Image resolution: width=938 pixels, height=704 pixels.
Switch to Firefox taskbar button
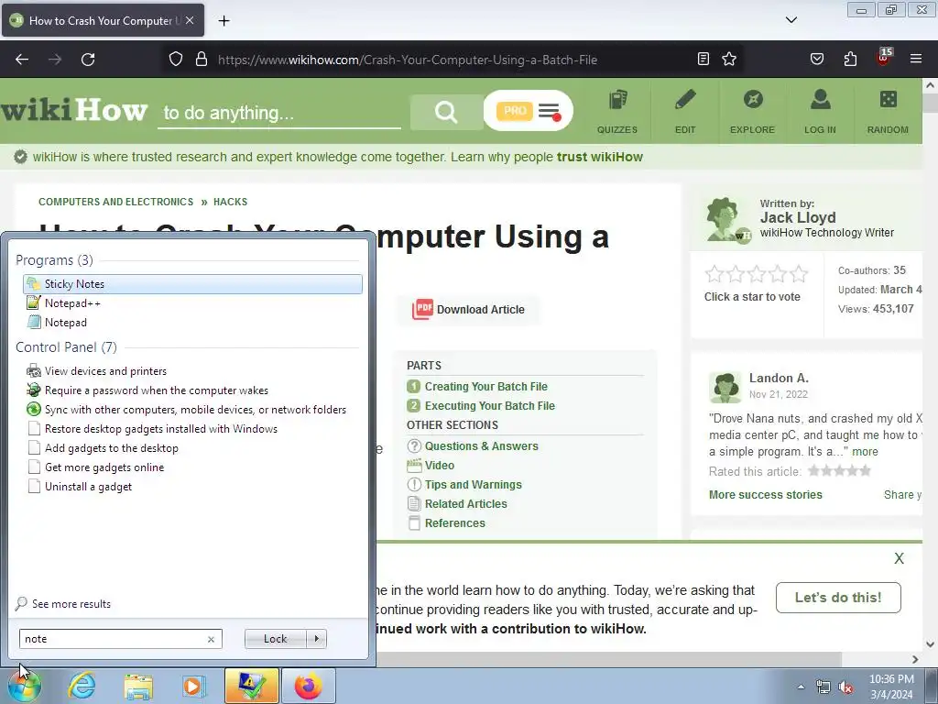pos(308,686)
